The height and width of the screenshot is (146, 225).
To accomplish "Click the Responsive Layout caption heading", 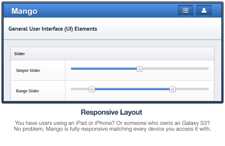I will [x=112, y=112].
